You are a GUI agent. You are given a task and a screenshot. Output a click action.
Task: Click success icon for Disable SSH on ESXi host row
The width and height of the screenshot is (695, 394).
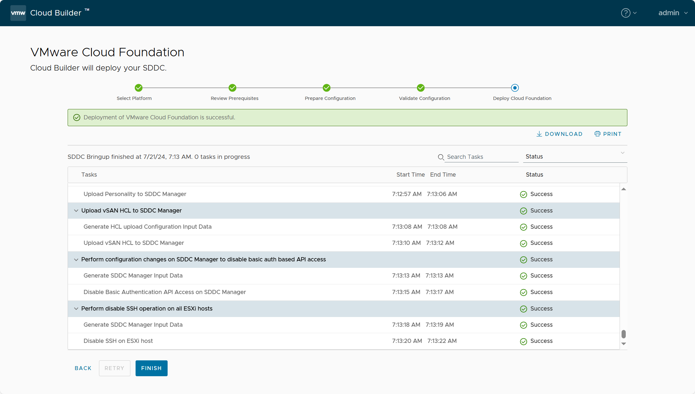[x=524, y=341]
